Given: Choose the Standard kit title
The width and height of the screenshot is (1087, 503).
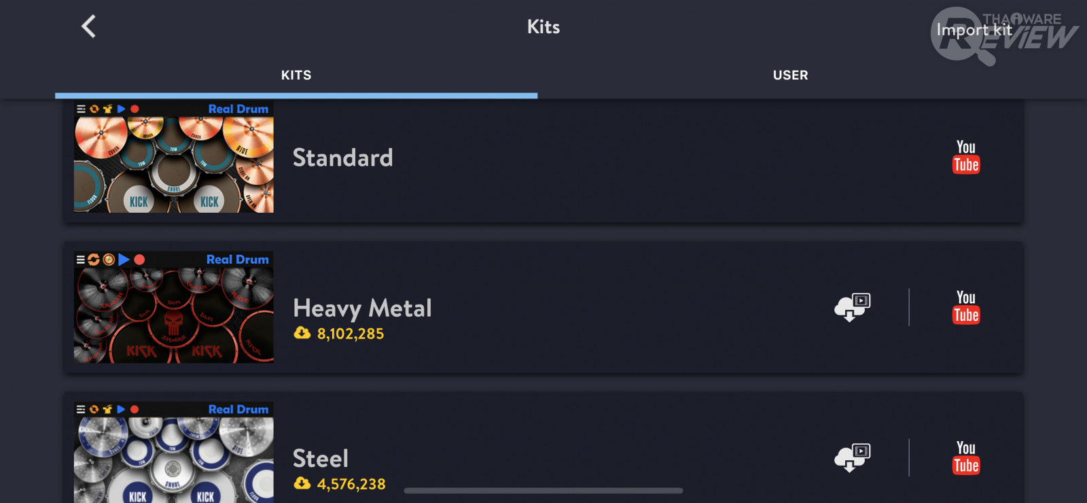Looking at the screenshot, I should coord(342,158).
